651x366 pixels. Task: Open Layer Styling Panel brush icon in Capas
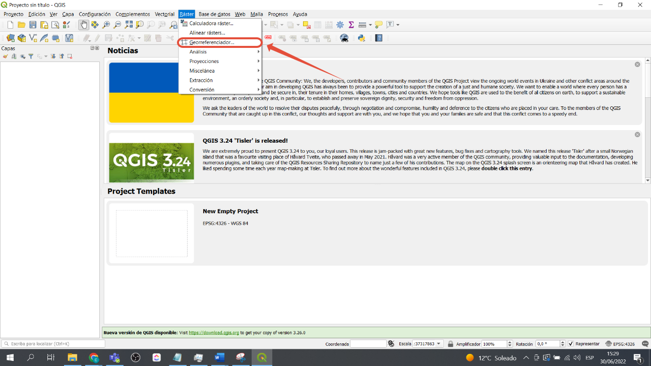click(6, 56)
